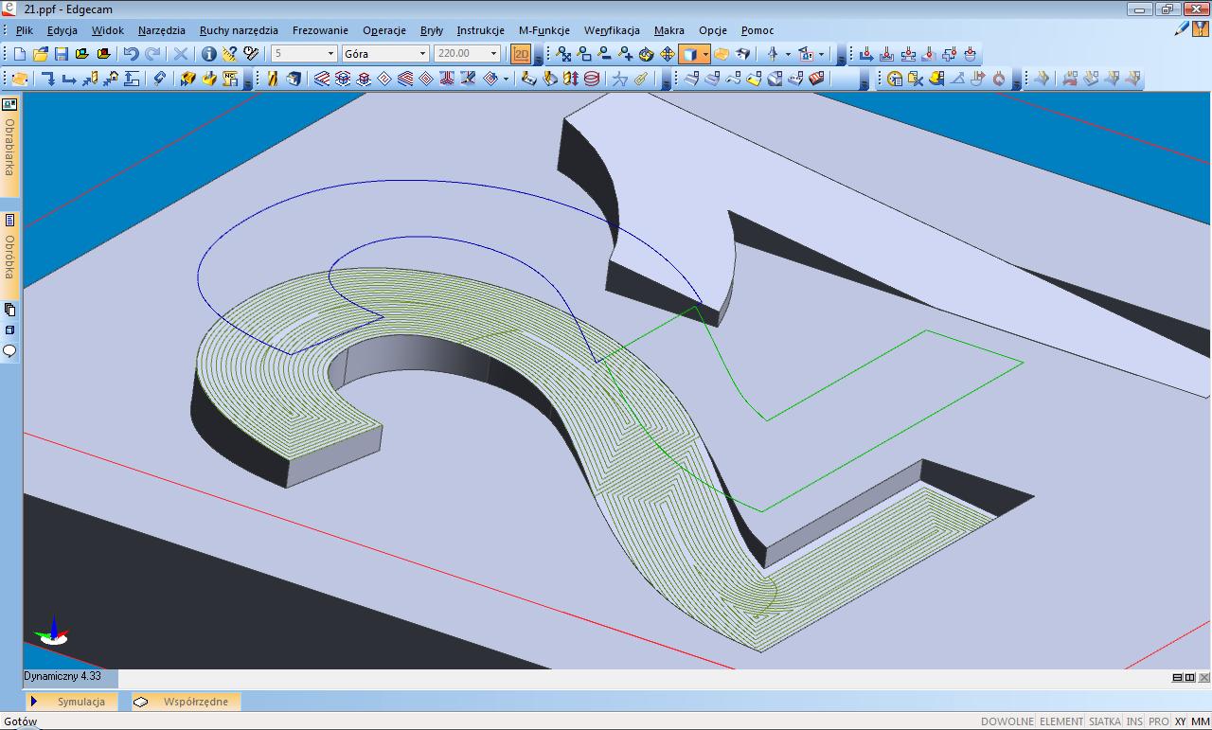Open the Operacje menu
Image resolution: width=1212 pixels, height=730 pixels.
pos(384,30)
